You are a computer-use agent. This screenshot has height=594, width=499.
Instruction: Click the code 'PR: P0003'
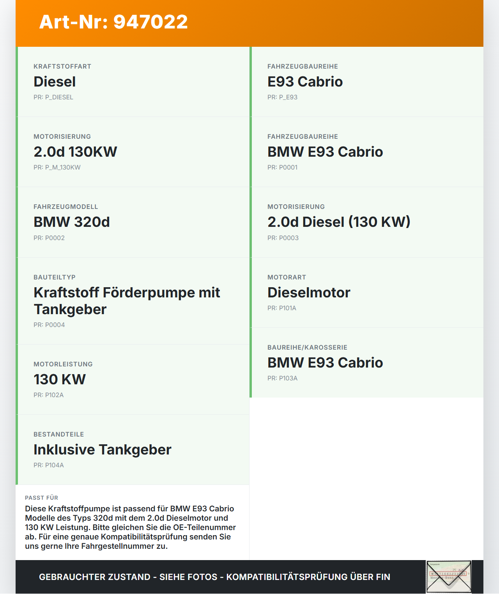tap(283, 238)
